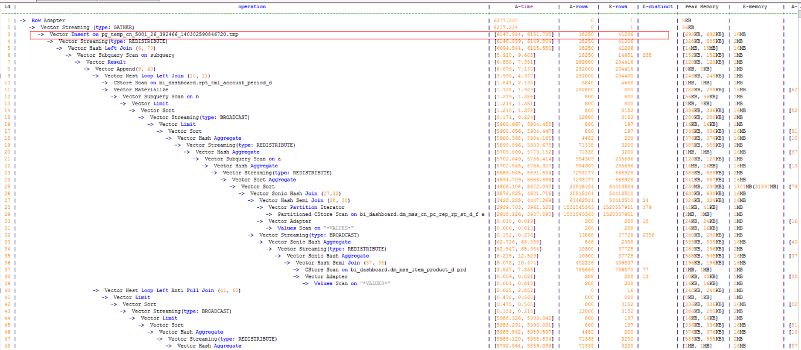The image size is (801, 350).
Task: Click 'Values Scan on "*VALUES*"' in row 39
Action: point(352,283)
